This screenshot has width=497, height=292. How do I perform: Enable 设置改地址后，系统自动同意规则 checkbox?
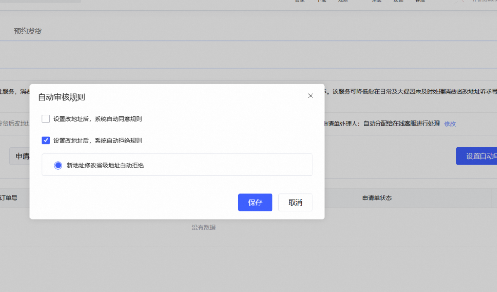(46, 118)
